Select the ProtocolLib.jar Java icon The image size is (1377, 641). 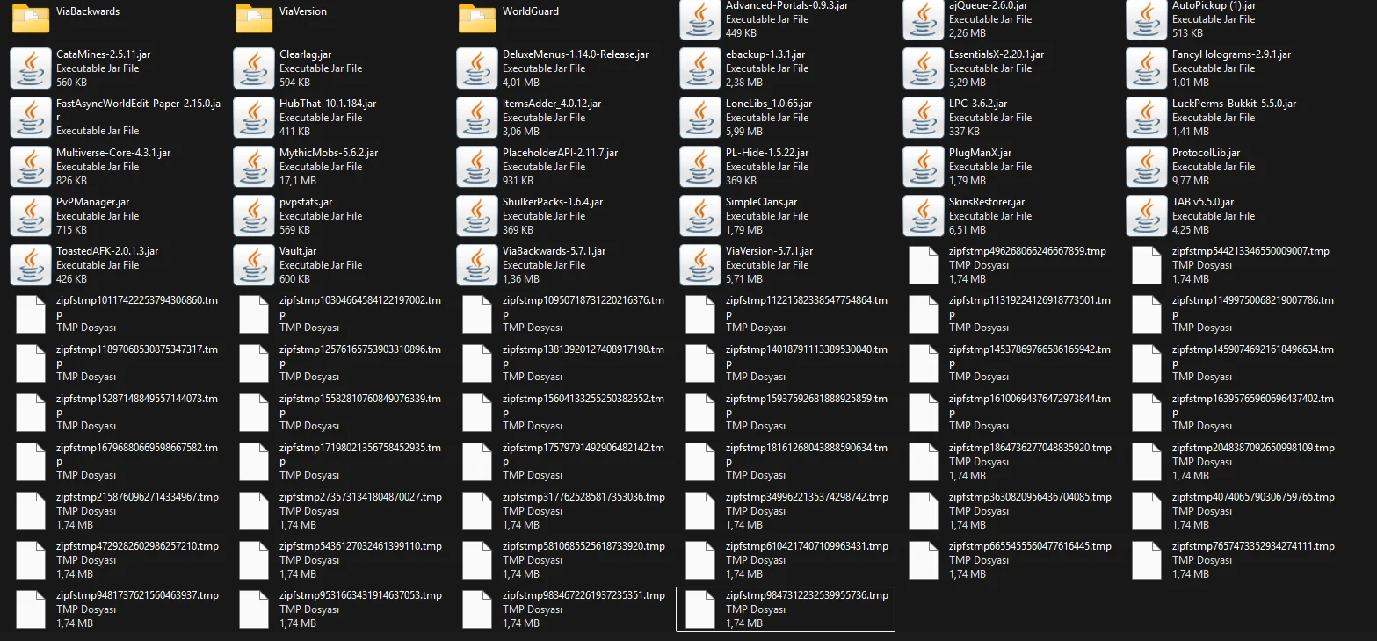(1147, 167)
